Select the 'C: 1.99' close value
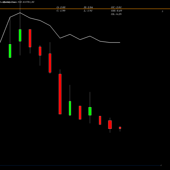 61,11
